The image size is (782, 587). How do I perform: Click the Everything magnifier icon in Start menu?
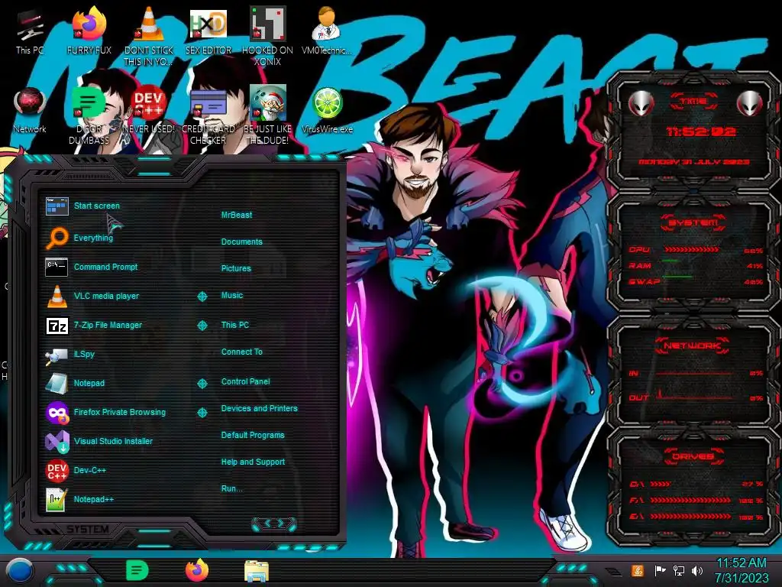57,238
